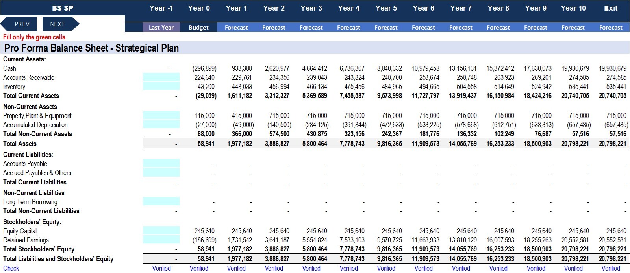Select Equity Capital value 245,640 in Exit column
Viewport: 630px width, 273px height.
click(x=616, y=231)
